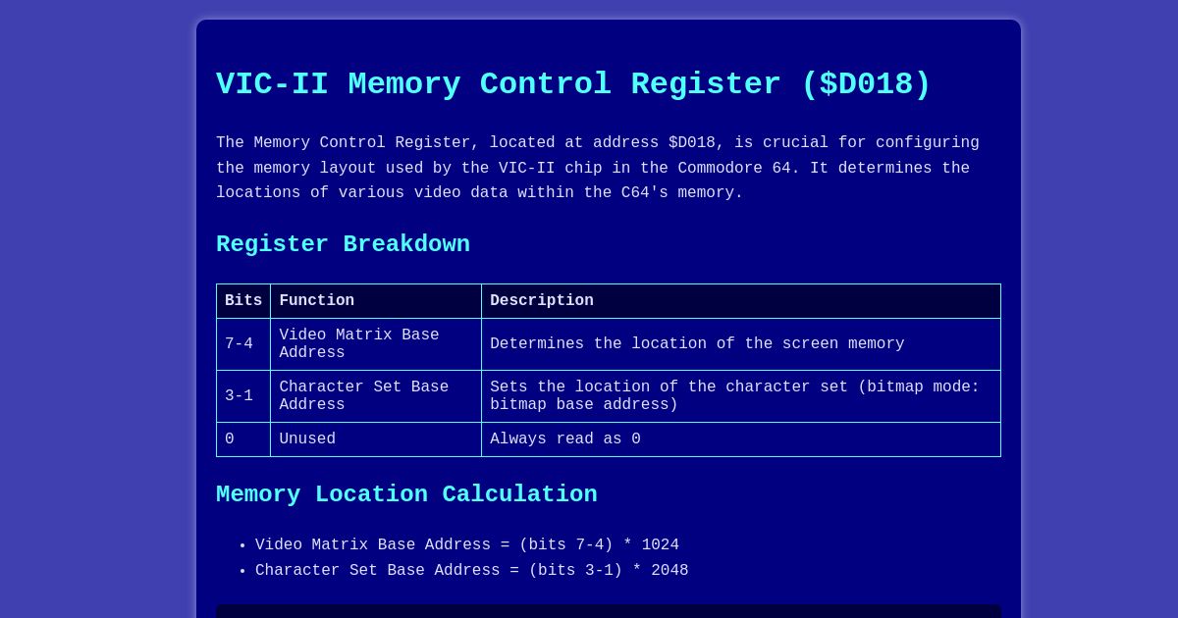Image resolution: width=1178 pixels, height=618 pixels.
Task: Click the introductory paragraph about the Memory Control Register
Action: [x=597, y=168]
